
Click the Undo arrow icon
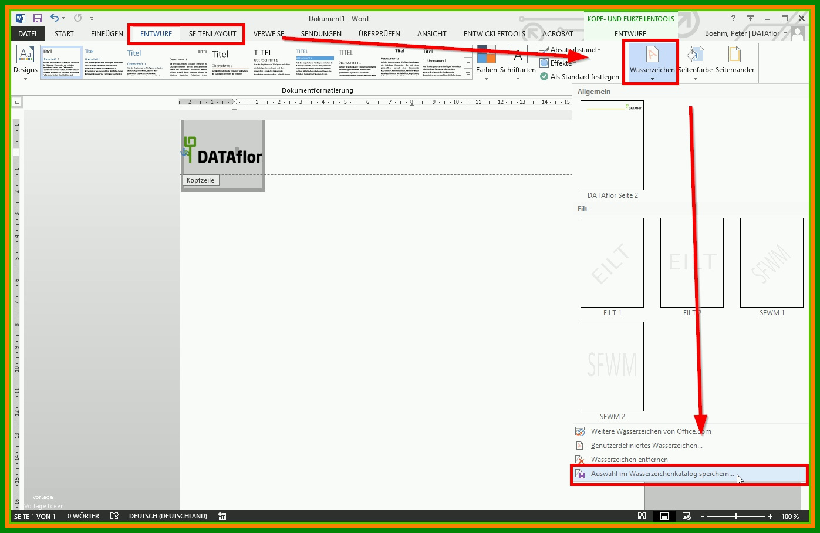tap(54, 18)
